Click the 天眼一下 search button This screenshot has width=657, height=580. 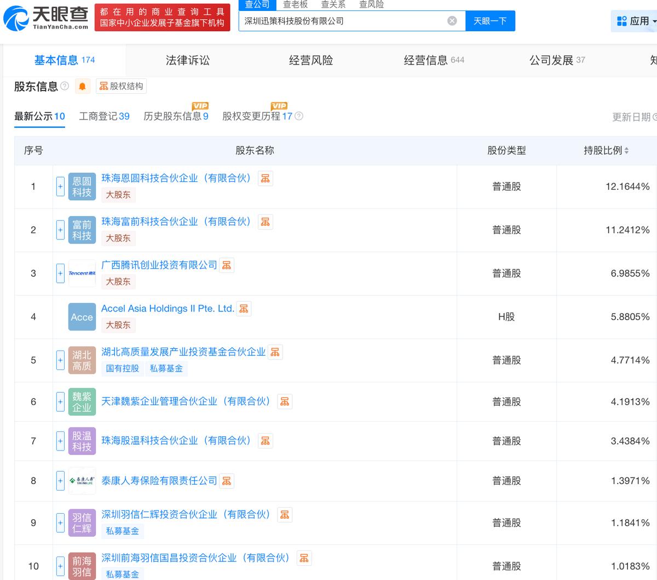tap(490, 21)
